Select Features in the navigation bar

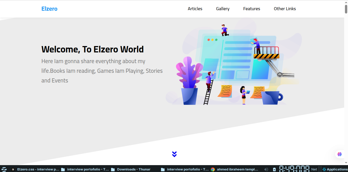click(251, 9)
